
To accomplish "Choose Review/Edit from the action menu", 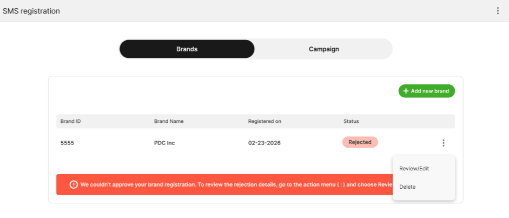I will 414,168.
